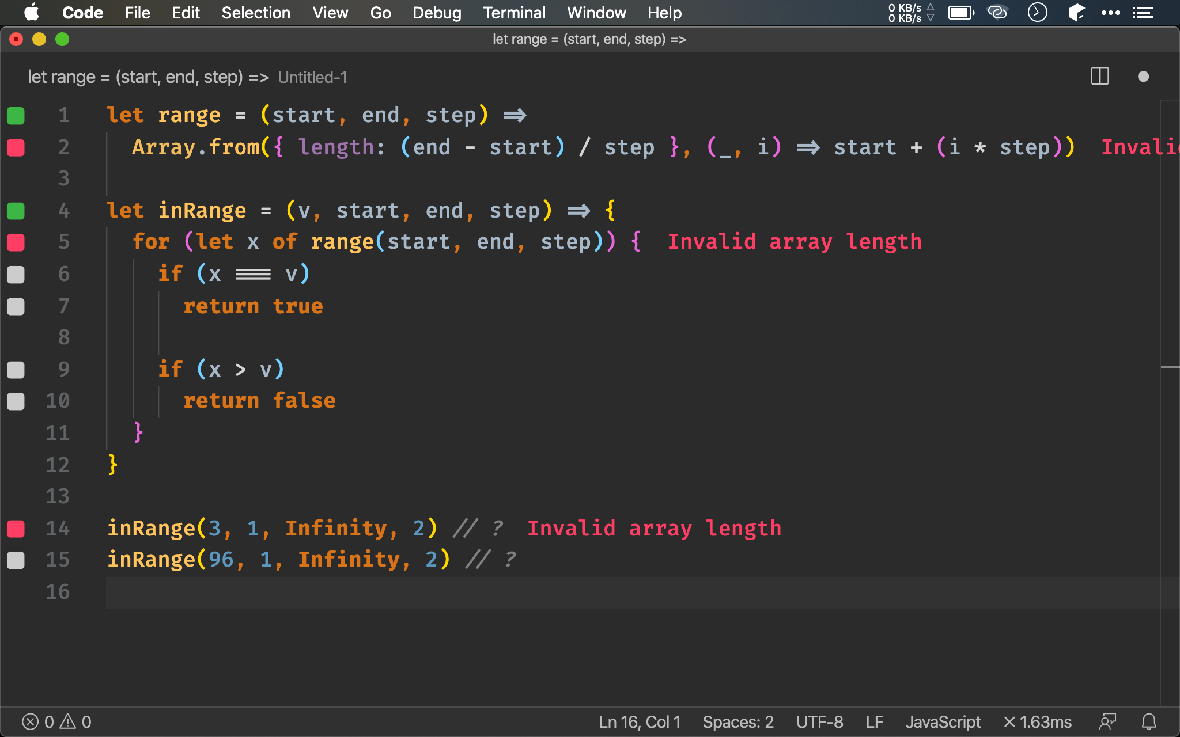Open the Terminal menu
The image size is (1180, 737).
pos(514,13)
